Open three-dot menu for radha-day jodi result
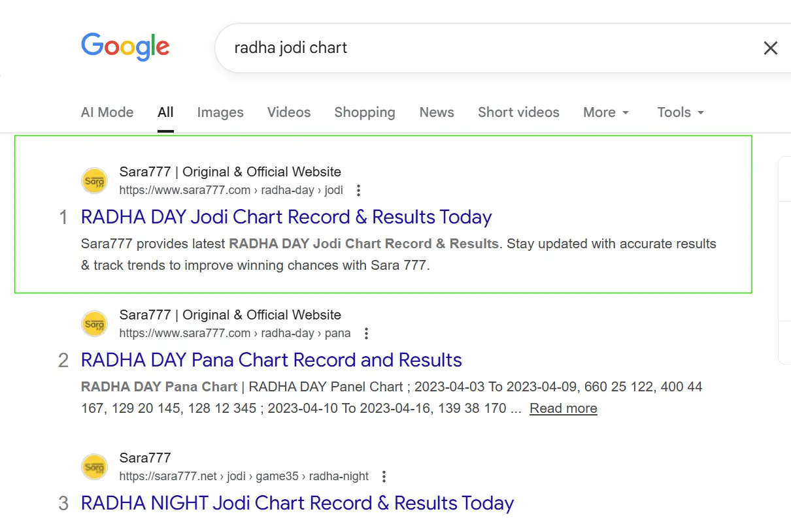Viewport: 791px width, 520px height. tap(358, 191)
